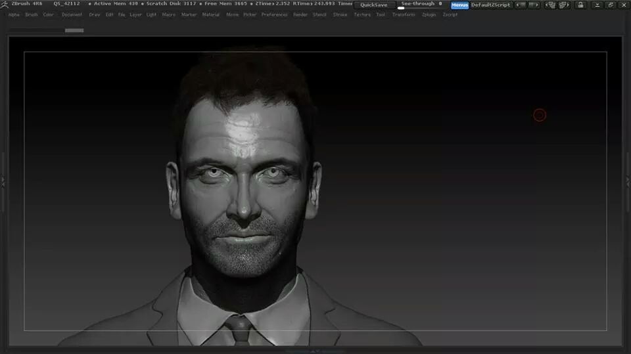
Task: Open the Stencil menu
Action: (319, 14)
